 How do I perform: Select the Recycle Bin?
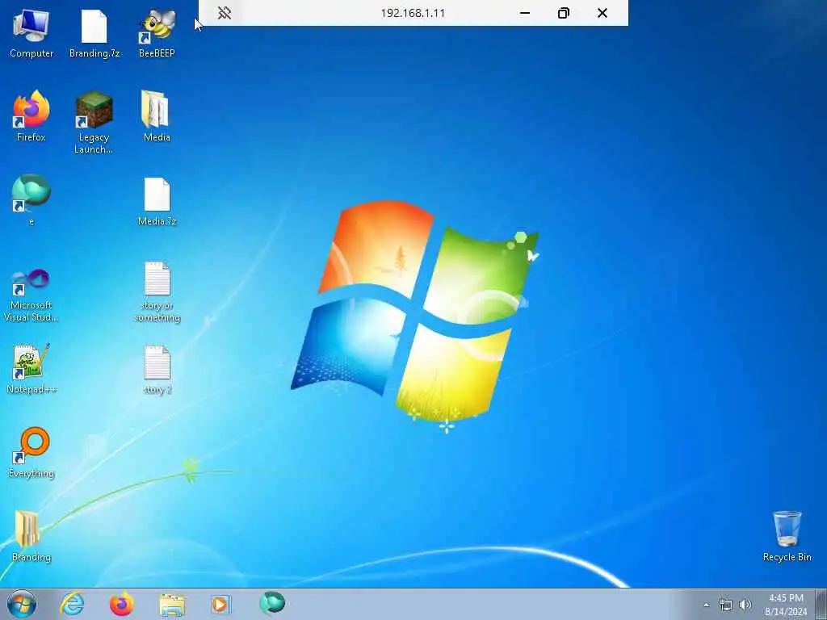click(787, 537)
